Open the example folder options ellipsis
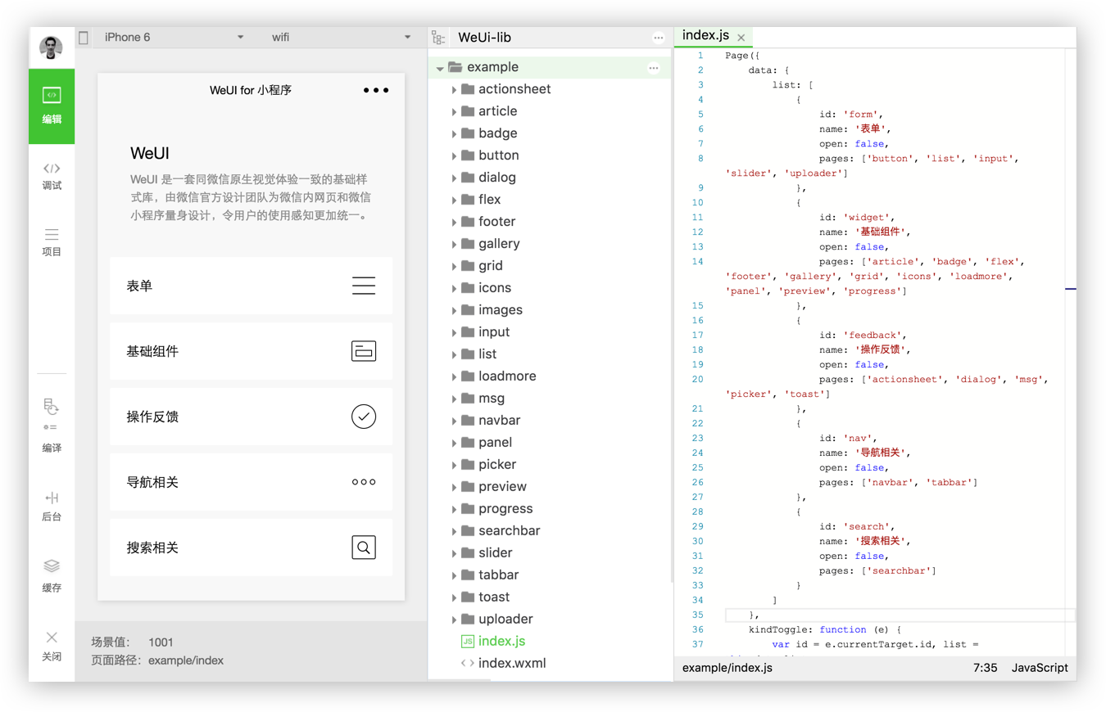This screenshot has height=712, width=1106. 654,68
